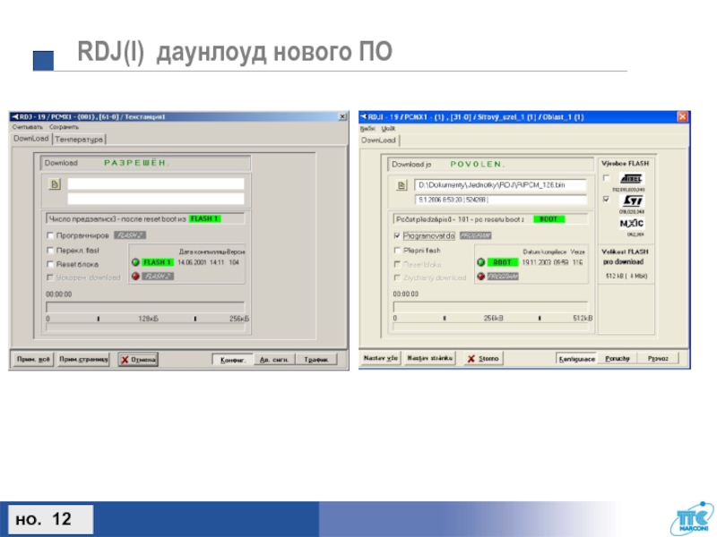Screen dimensions: 717x537
Task: Click the MXIC manufacturer logo
Action: pyautogui.click(x=632, y=223)
